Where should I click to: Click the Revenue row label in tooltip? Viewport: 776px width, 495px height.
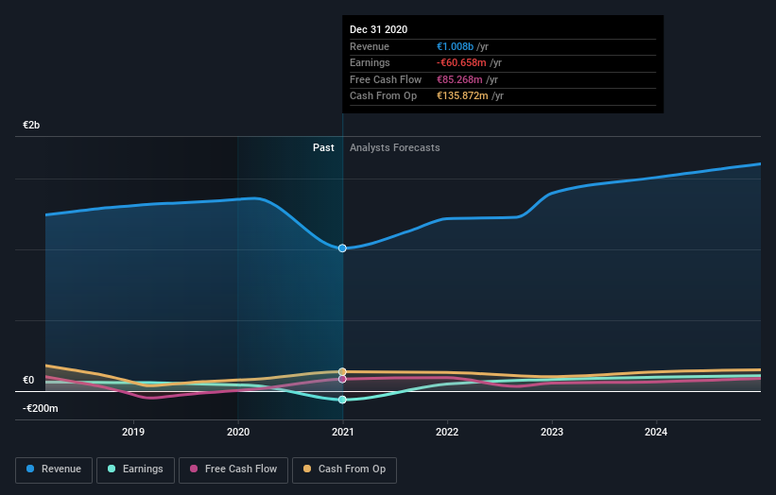[370, 46]
